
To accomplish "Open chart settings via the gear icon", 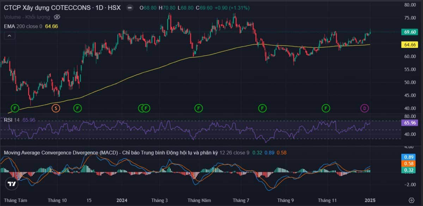I will [411, 200].
